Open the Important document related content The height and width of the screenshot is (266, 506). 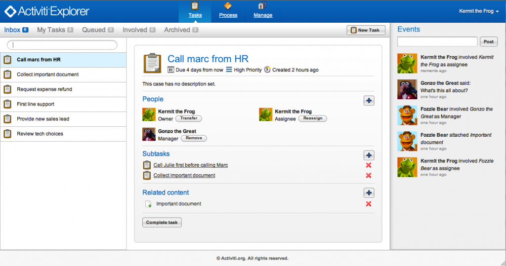click(x=178, y=204)
